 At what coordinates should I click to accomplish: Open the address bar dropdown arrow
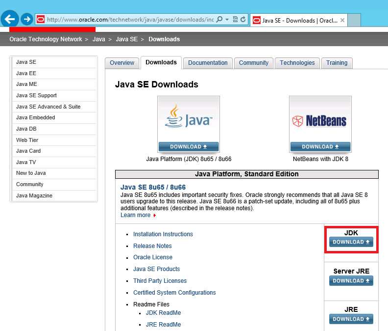tap(227, 19)
